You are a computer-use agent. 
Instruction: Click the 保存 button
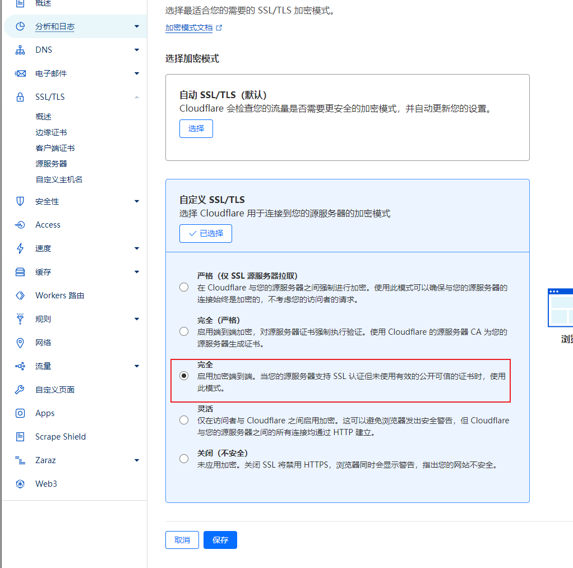220,540
